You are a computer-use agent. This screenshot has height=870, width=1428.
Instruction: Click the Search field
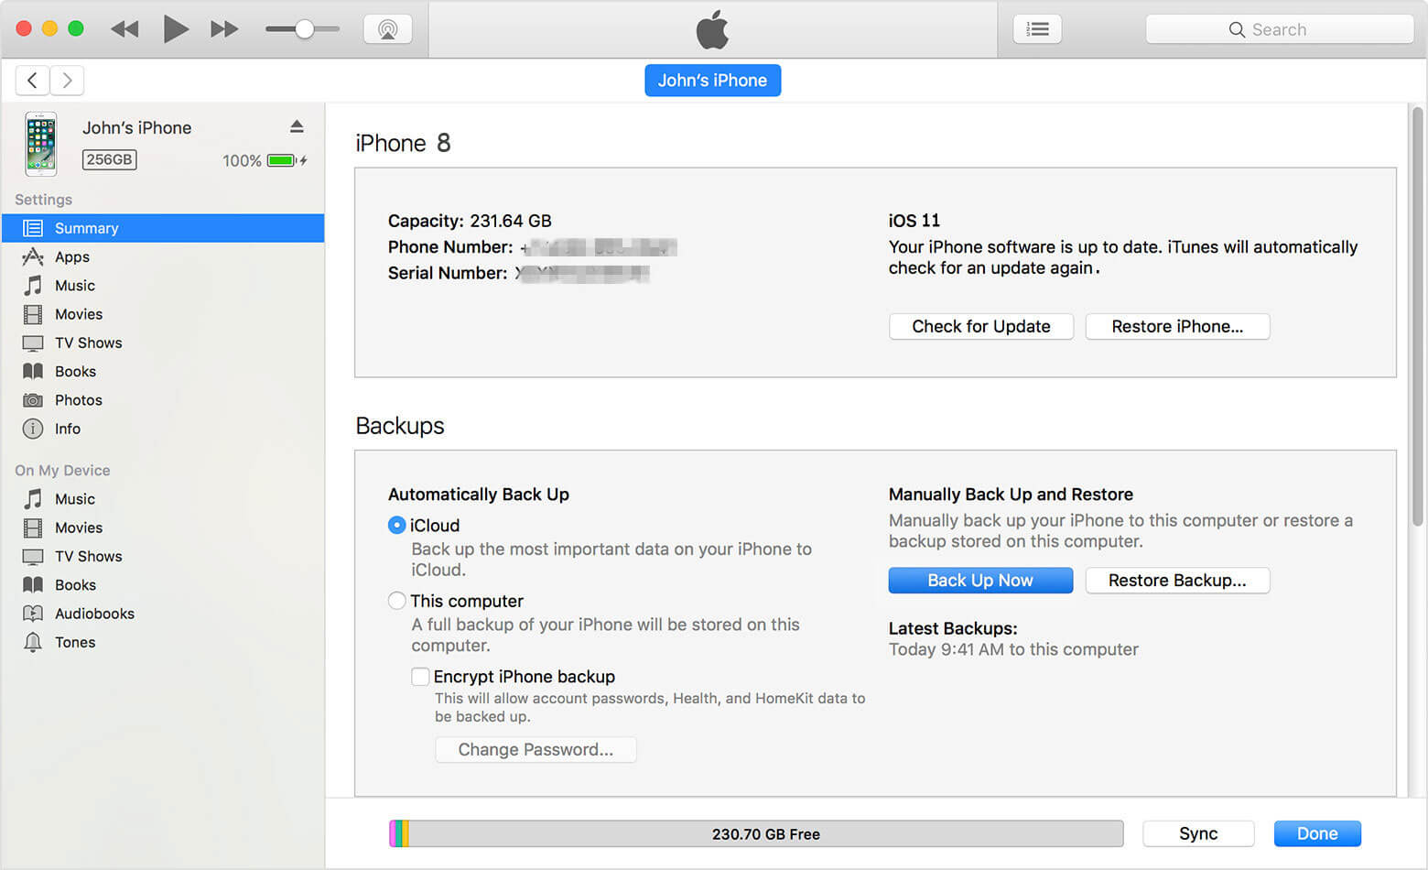tap(1279, 28)
